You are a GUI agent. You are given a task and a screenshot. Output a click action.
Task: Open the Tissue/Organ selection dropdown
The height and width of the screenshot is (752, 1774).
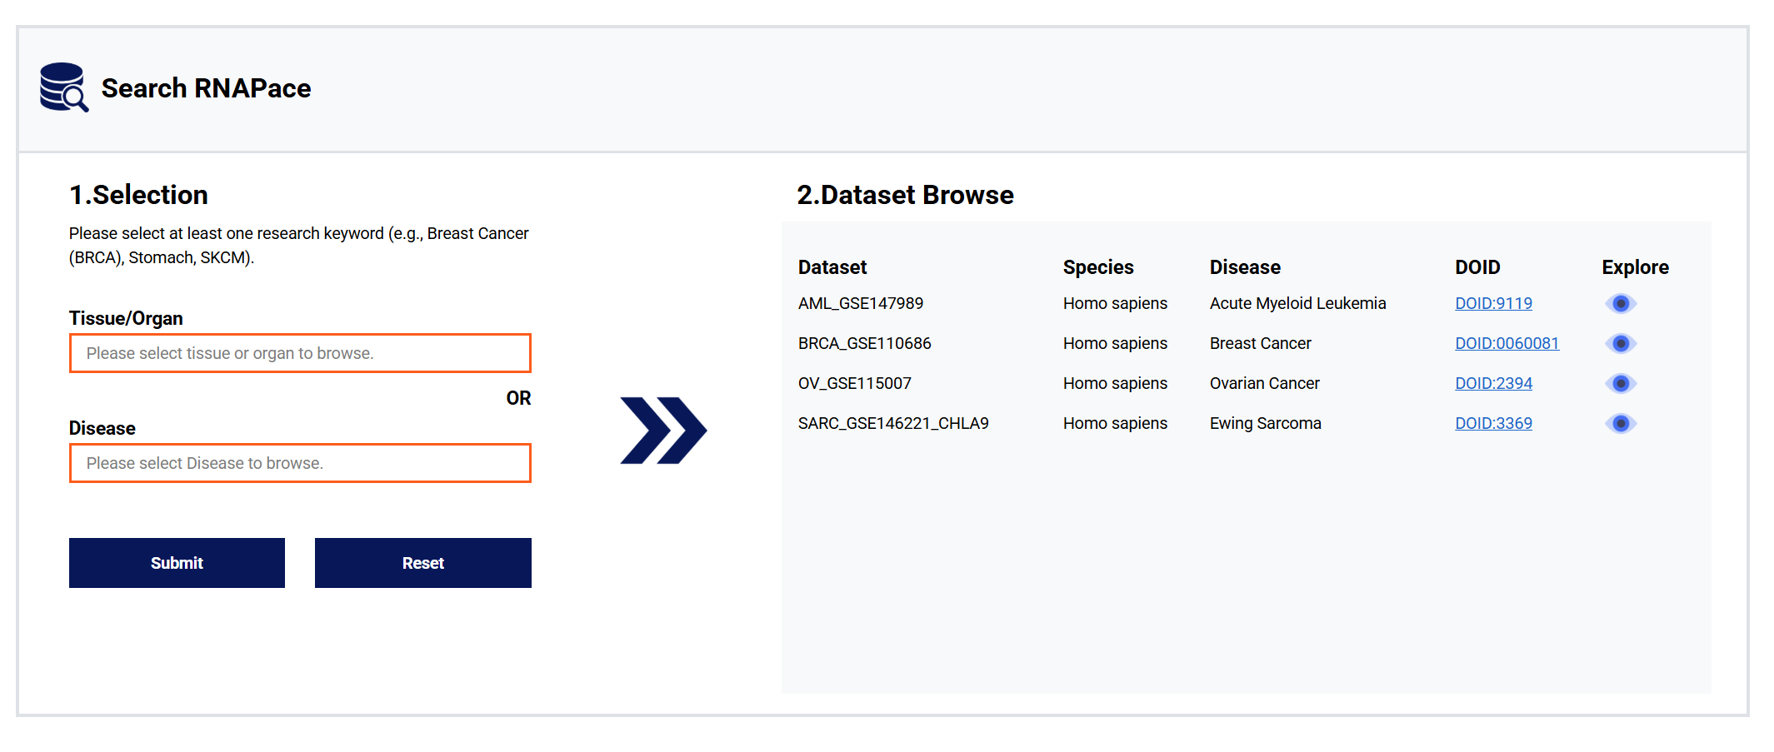tap(300, 353)
